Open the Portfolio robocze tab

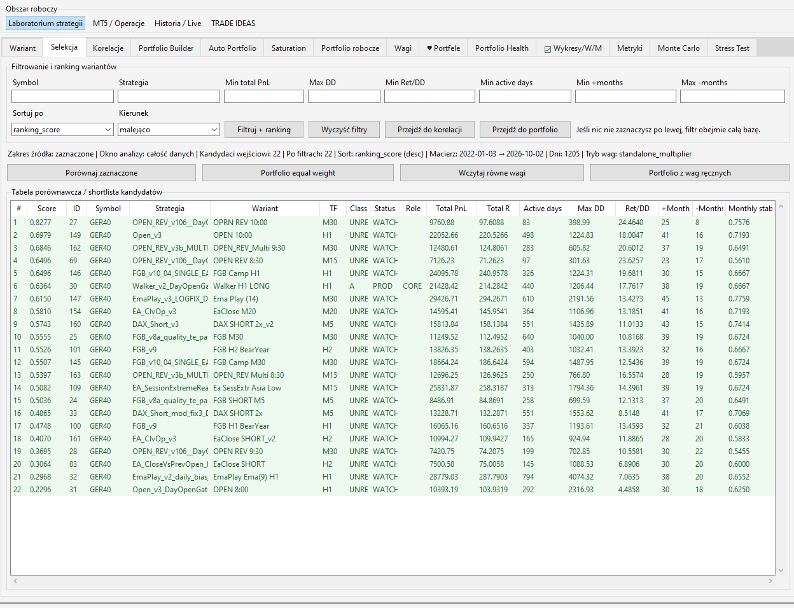350,48
